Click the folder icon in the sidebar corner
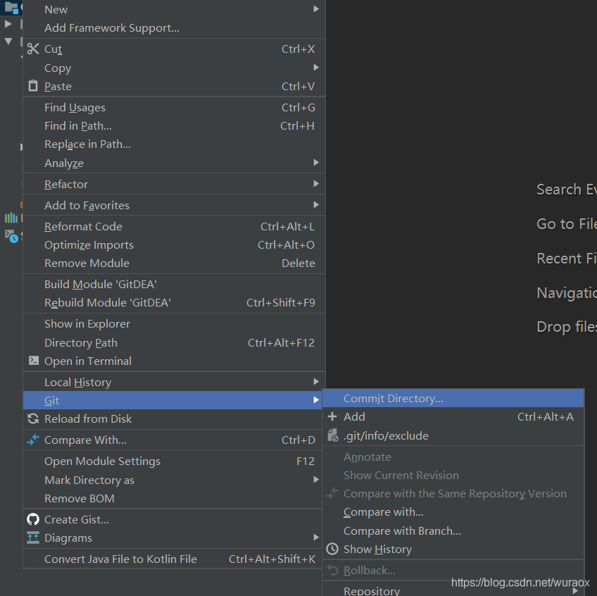The height and width of the screenshot is (596, 597). tap(11, 8)
